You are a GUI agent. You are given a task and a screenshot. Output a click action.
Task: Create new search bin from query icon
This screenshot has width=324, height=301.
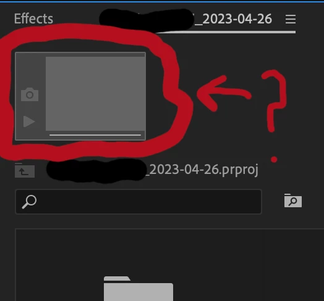pyautogui.click(x=293, y=200)
